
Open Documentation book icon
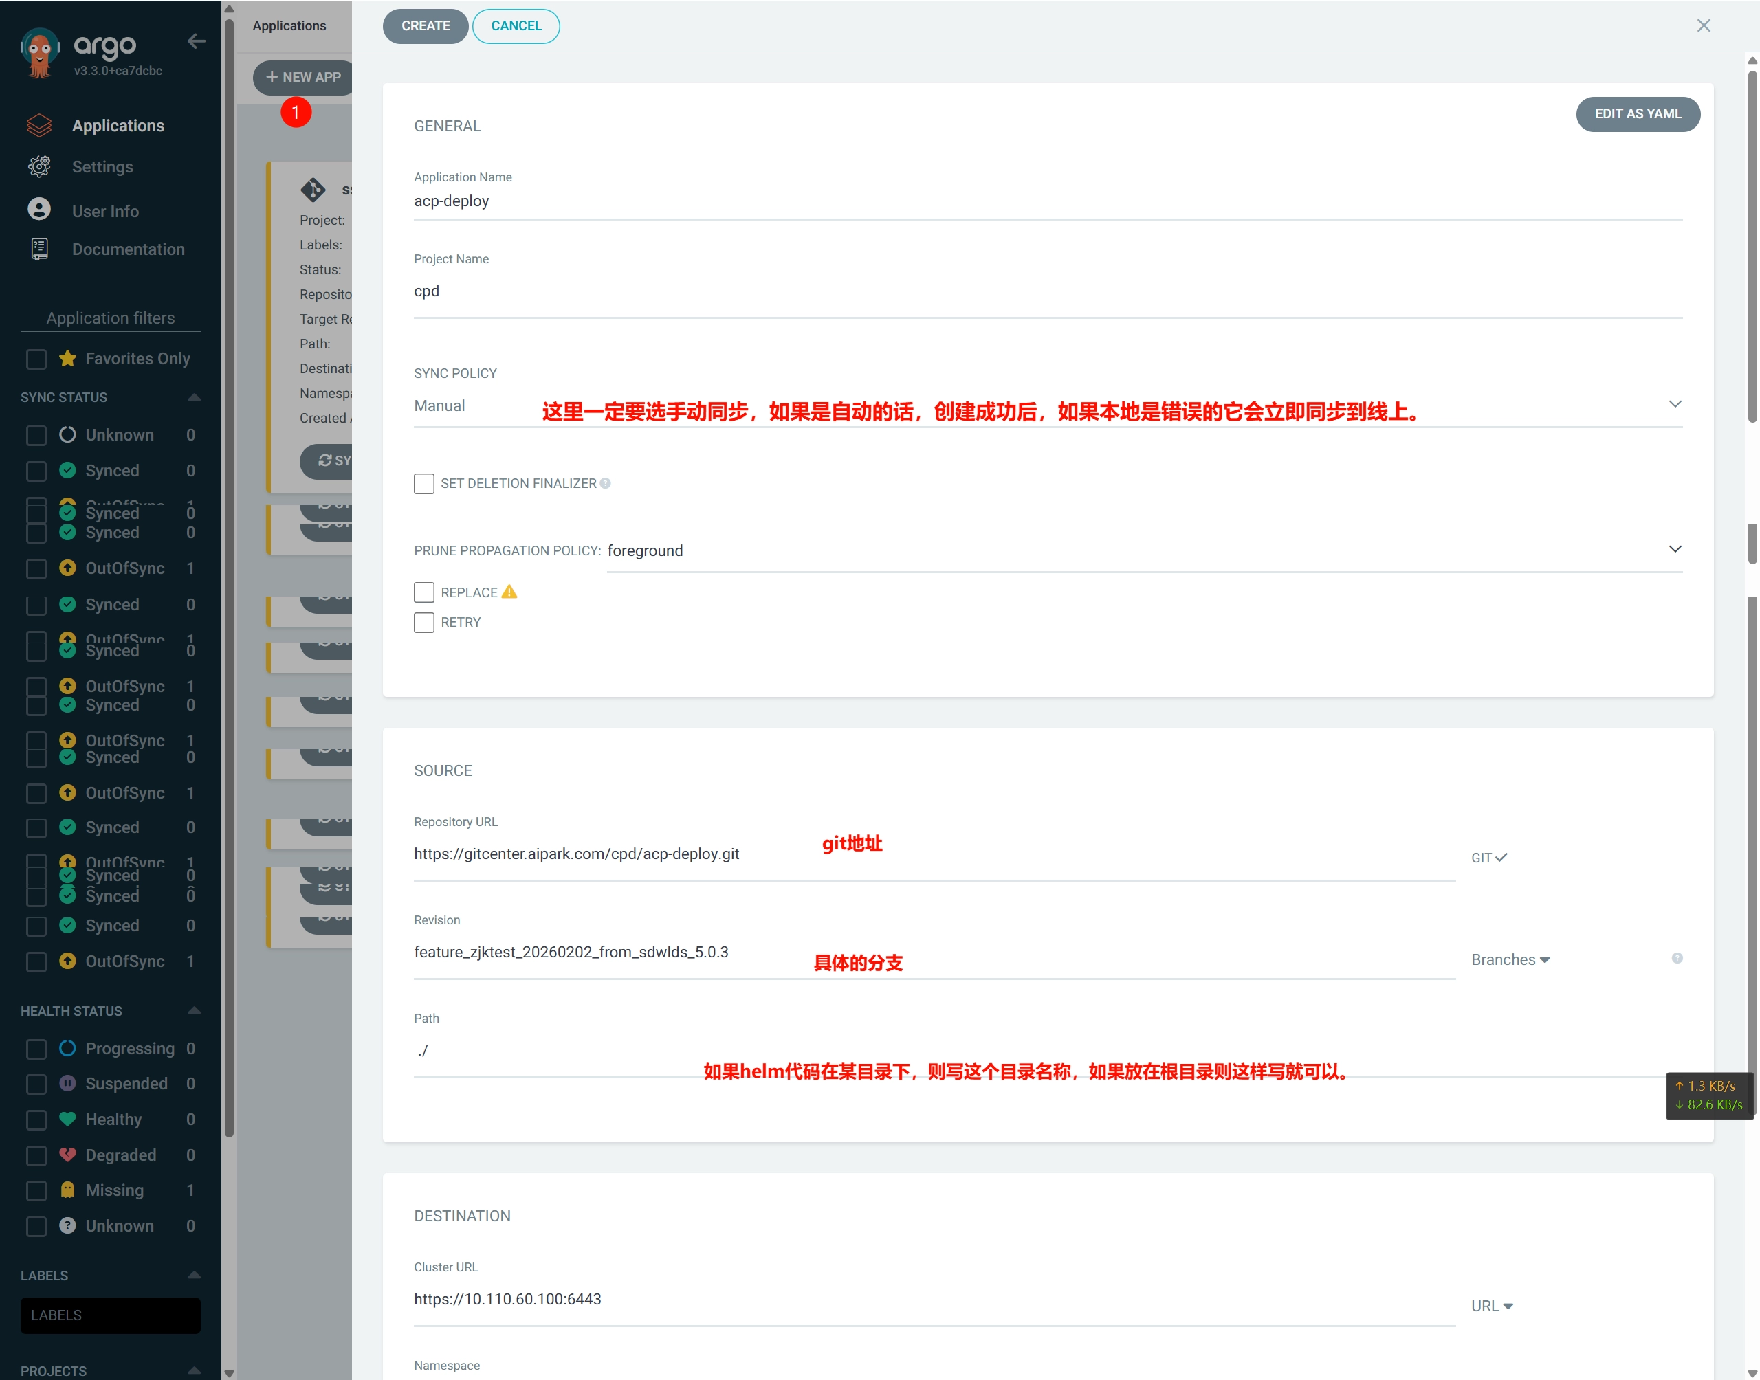coord(38,249)
